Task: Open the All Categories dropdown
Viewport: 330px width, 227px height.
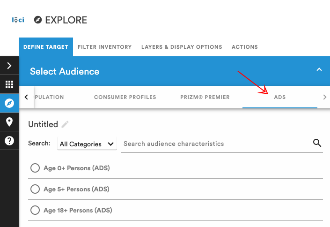Action: click(x=87, y=144)
